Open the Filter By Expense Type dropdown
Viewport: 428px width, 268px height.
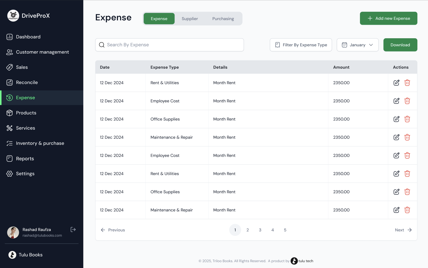(x=300, y=45)
